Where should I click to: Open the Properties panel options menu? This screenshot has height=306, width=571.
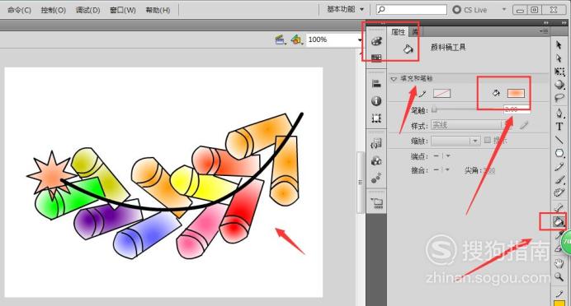(545, 31)
